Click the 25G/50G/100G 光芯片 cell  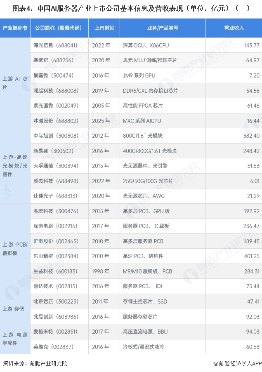pos(163,181)
